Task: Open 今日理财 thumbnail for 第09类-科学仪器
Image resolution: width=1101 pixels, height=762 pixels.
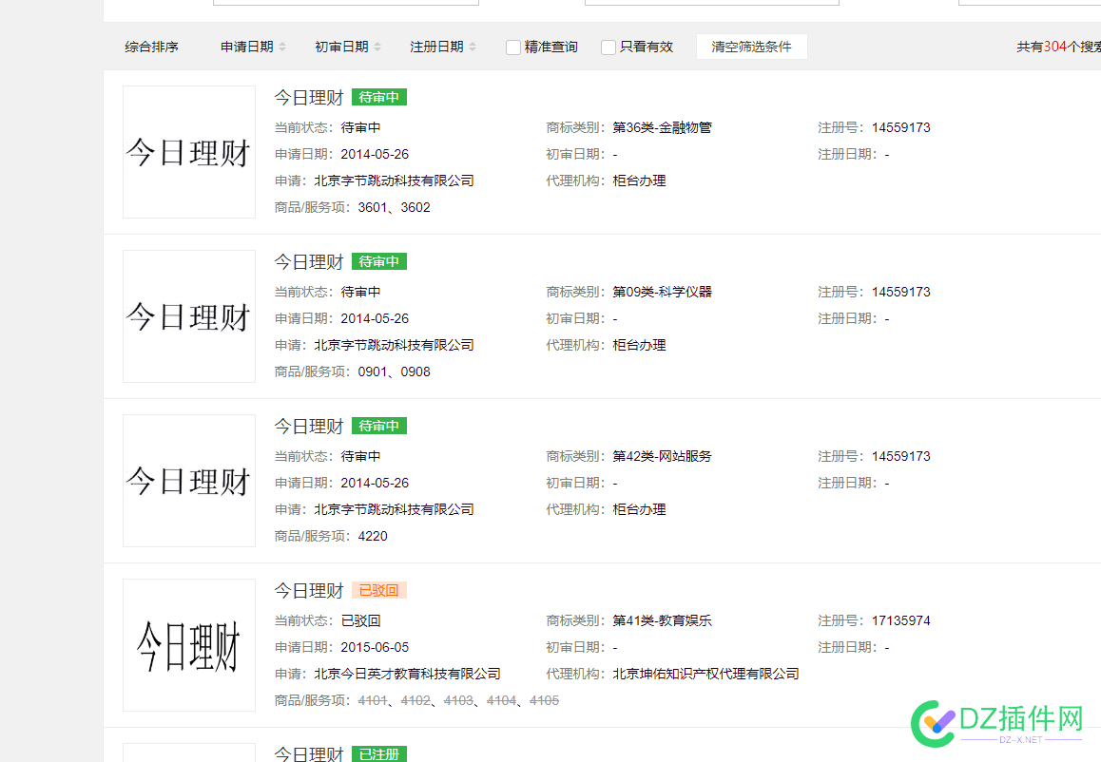Action: pos(189,316)
